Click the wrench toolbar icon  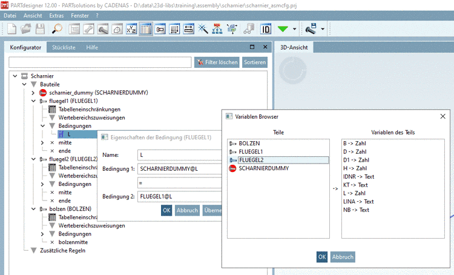tap(88, 29)
